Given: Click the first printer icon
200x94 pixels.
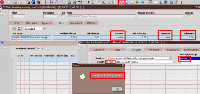Looking at the screenshot, I should (69, 2).
